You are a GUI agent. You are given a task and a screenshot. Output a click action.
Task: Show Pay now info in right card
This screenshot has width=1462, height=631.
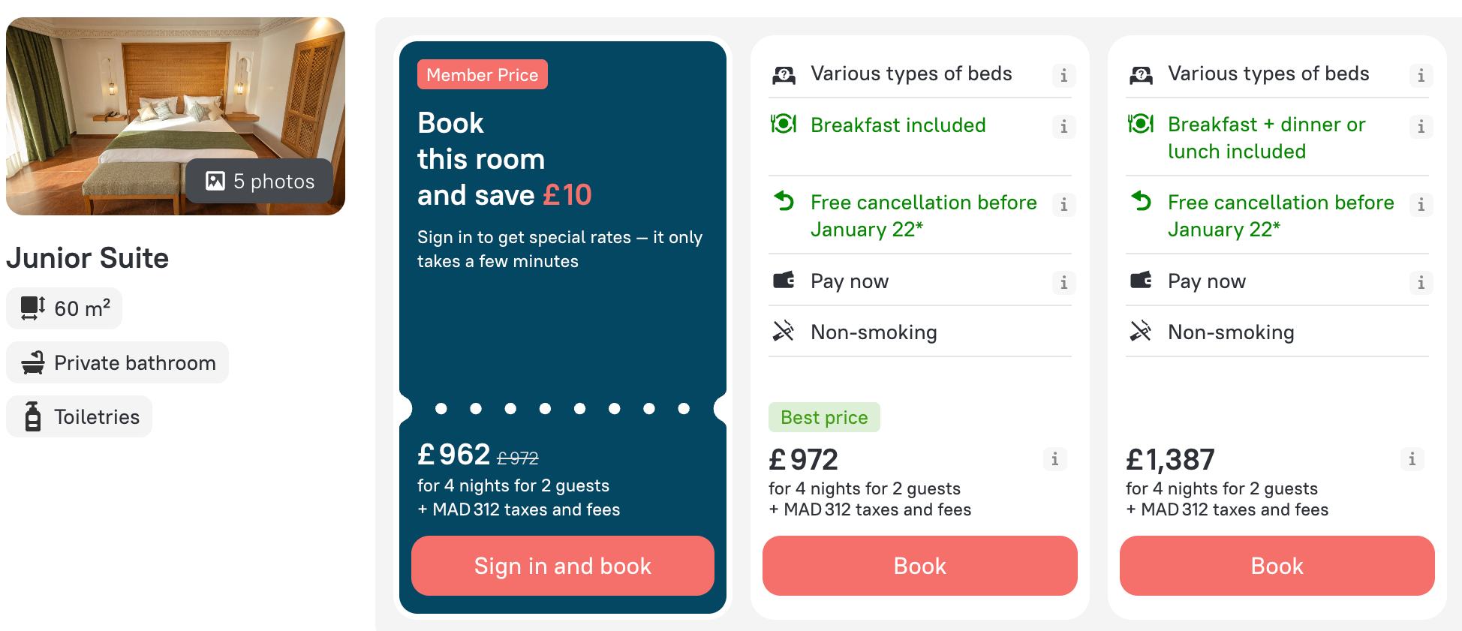click(x=1421, y=283)
